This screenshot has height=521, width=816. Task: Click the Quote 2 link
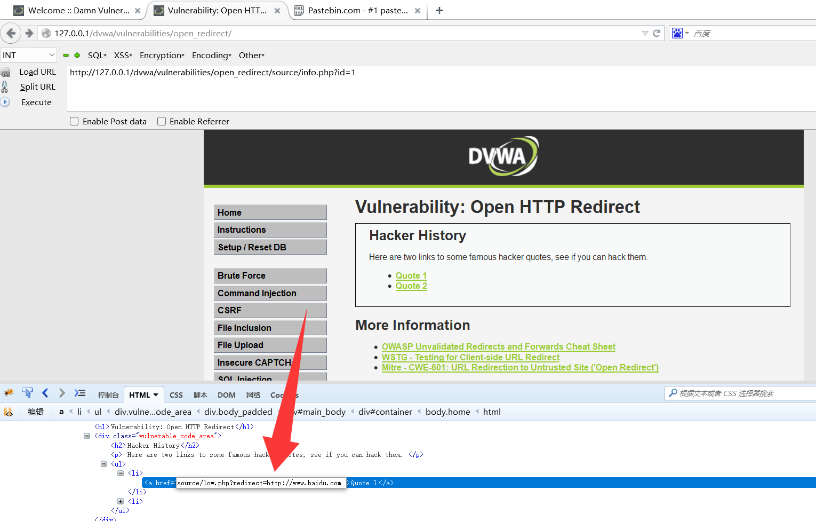coord(411,286)
